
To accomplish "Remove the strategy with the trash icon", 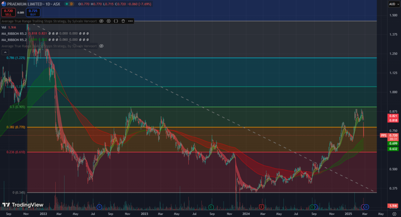I will point(123,21).
